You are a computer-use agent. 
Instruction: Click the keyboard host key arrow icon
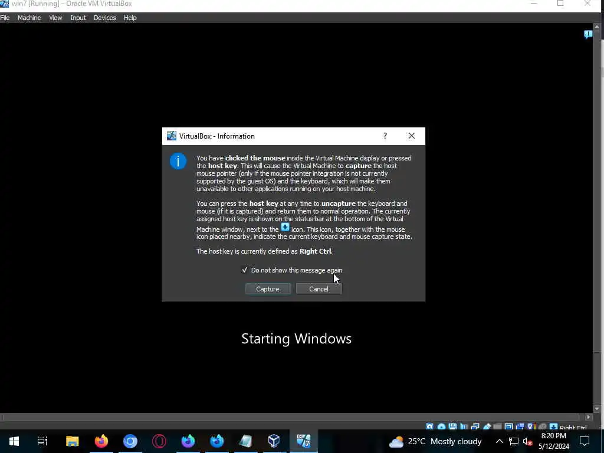pos(553,427)
